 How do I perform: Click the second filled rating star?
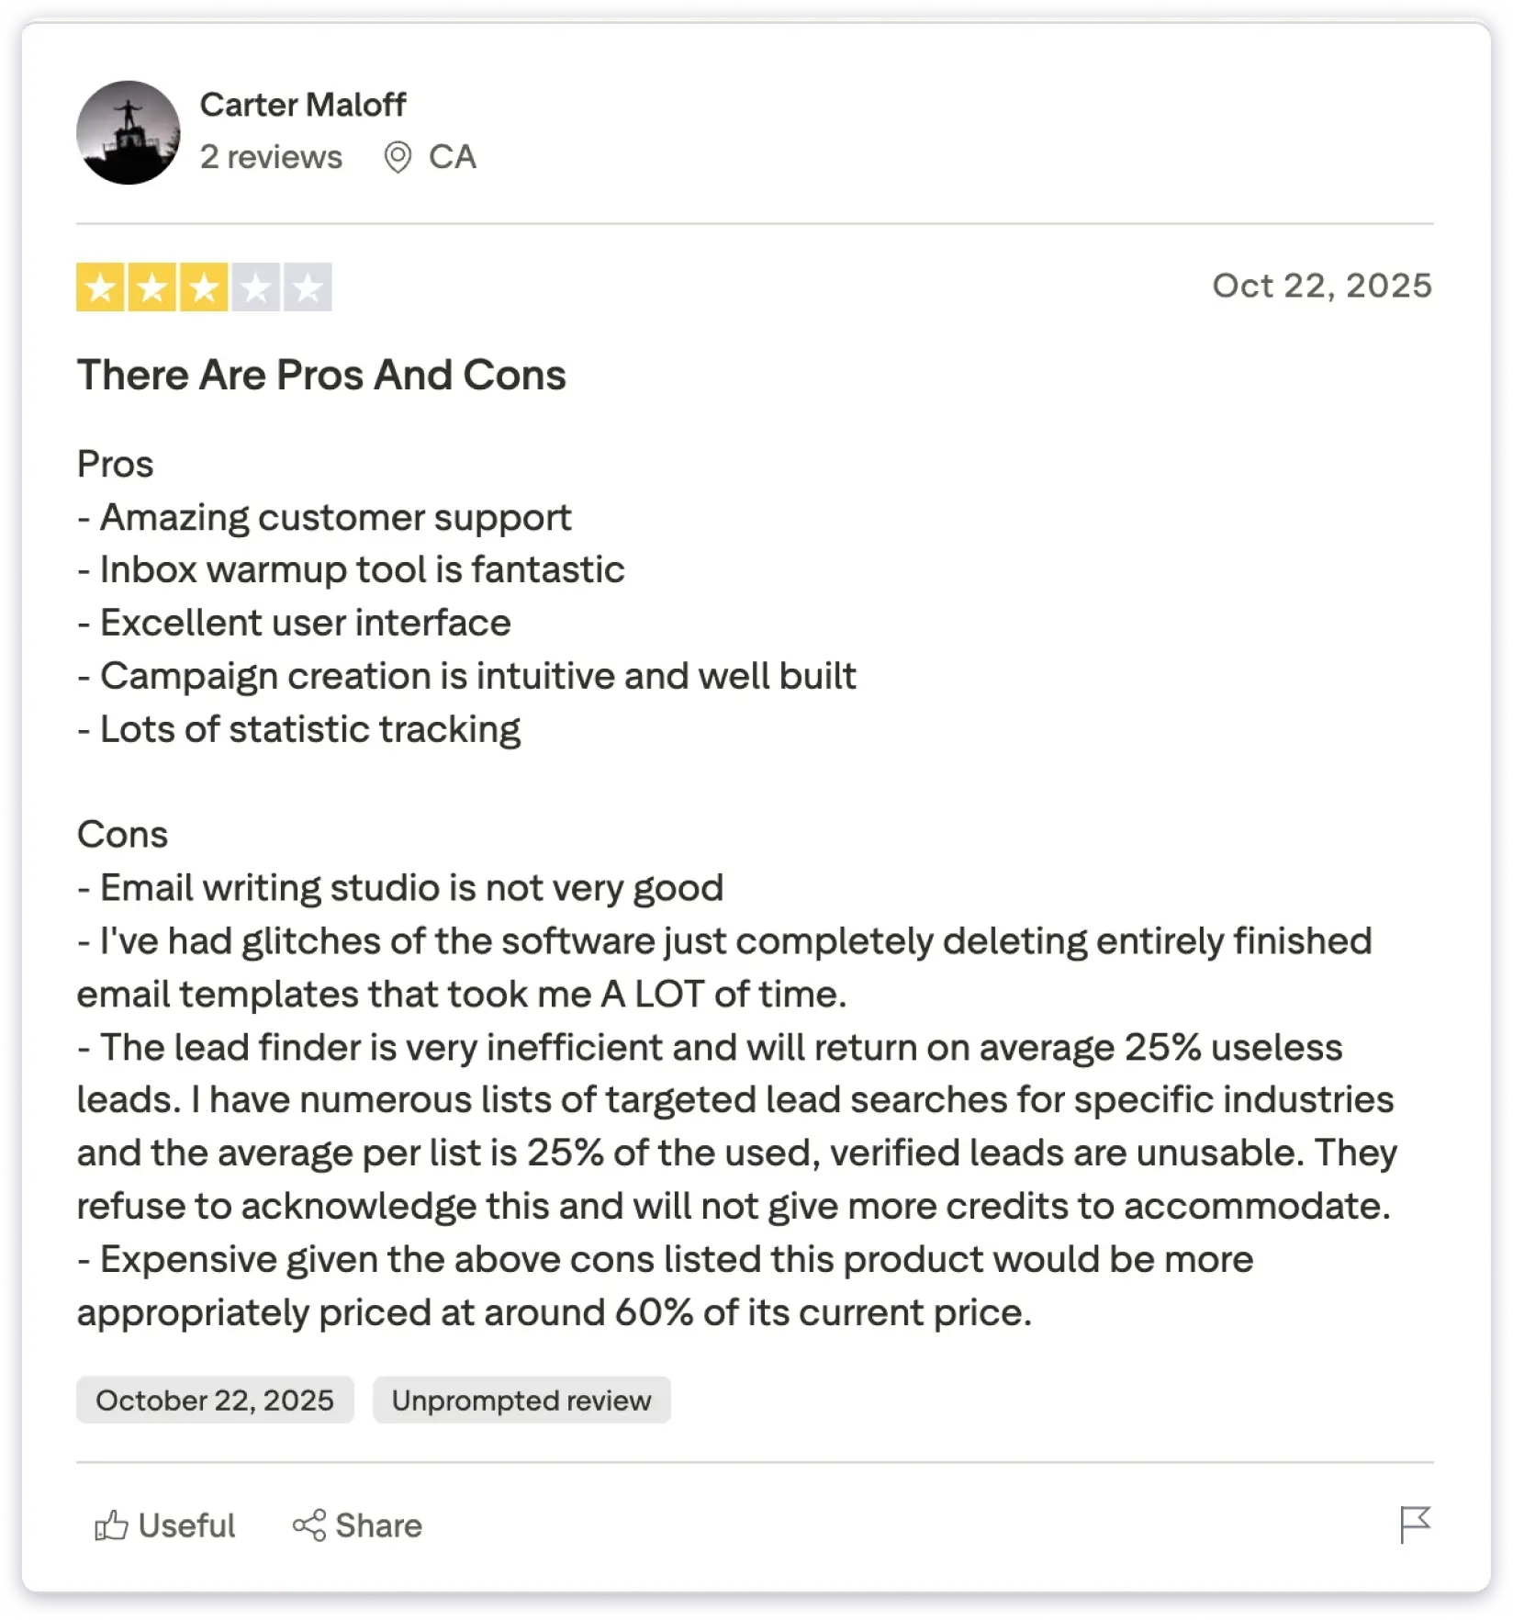click(152, 287)
